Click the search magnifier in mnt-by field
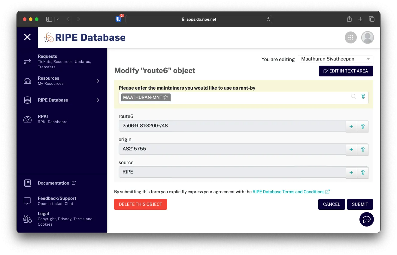397x255 pixels. pos(353,96)
